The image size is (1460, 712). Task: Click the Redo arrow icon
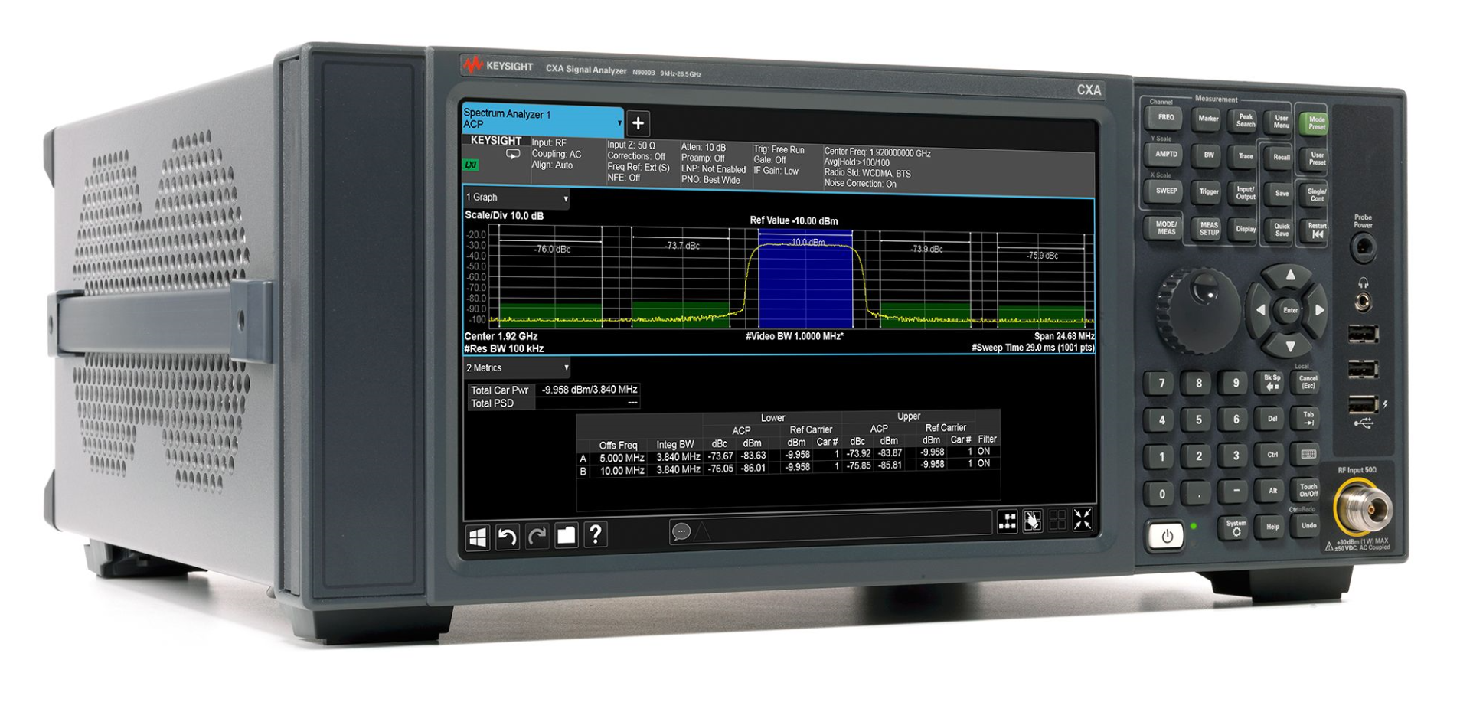tap(537, 537)
